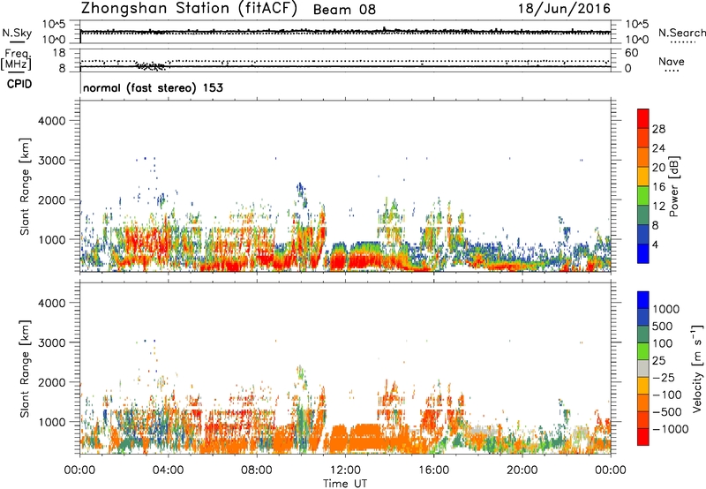
Task: Select Slant Range [km] label of velocity panel
Action: point(25,369)
